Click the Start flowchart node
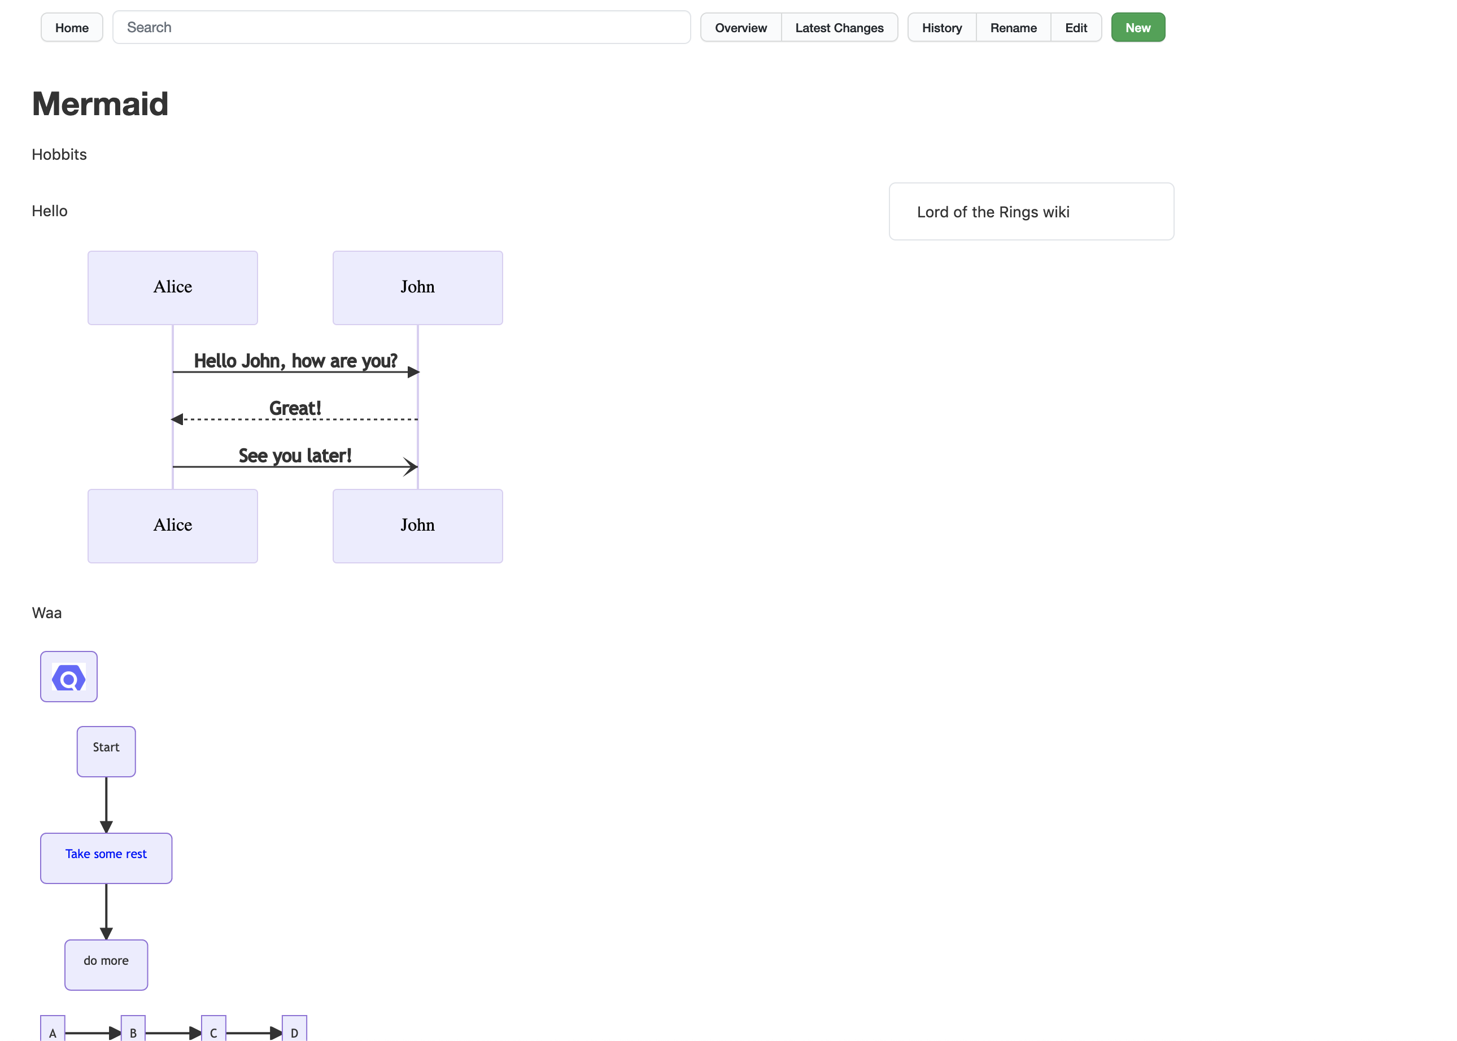 pyautogui.click(x=106, y=751)
